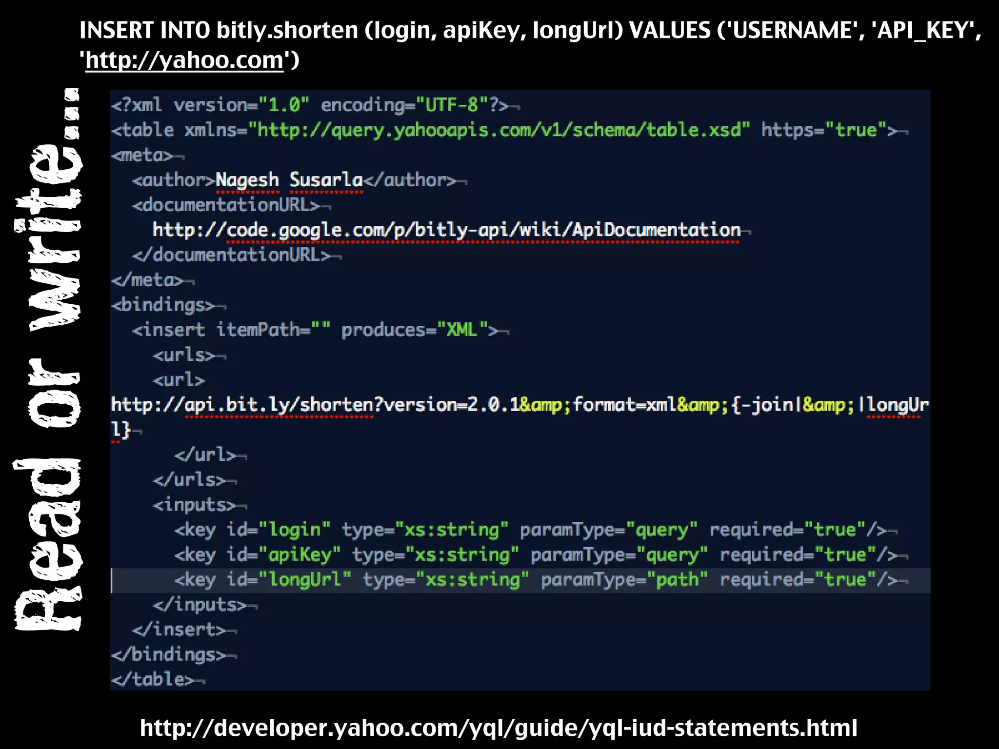Select the INSERT INTO bitly.shorten statement text
Viewport: 999px width, 749px height.
[x=530, y=45]
